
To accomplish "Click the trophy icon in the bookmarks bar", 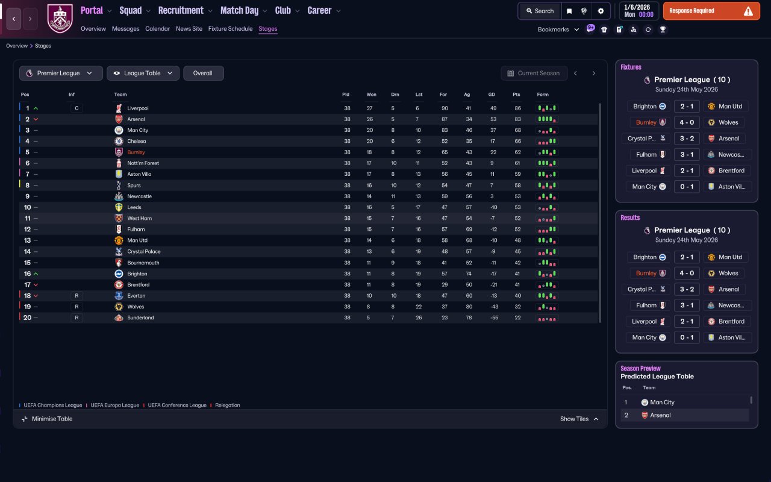I will (x=663, y=30).
